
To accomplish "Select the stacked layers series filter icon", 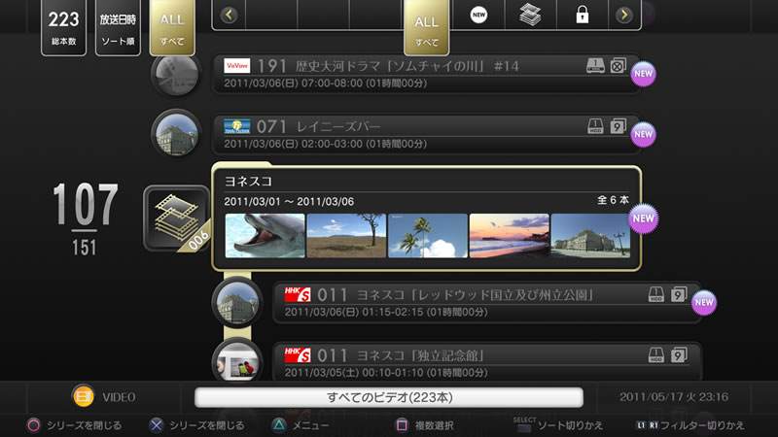I will [530, 15].
